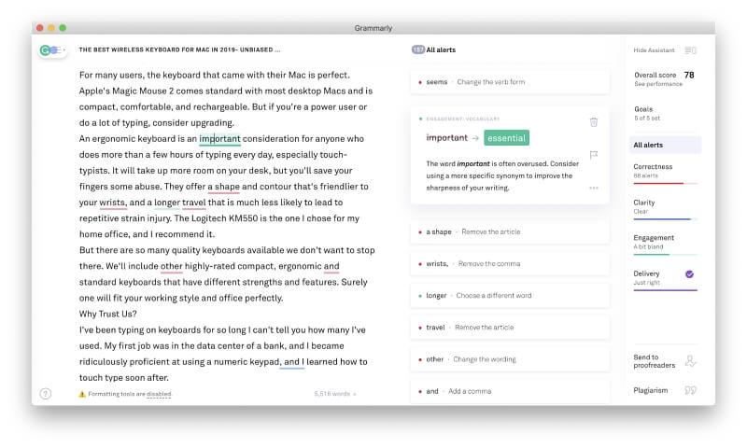Click the formatting tools warning icon
The image size is (747, 448).
click(82, 394)
